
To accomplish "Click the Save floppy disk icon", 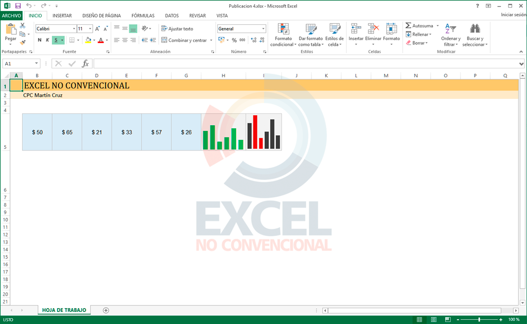I will coord(17,5).
